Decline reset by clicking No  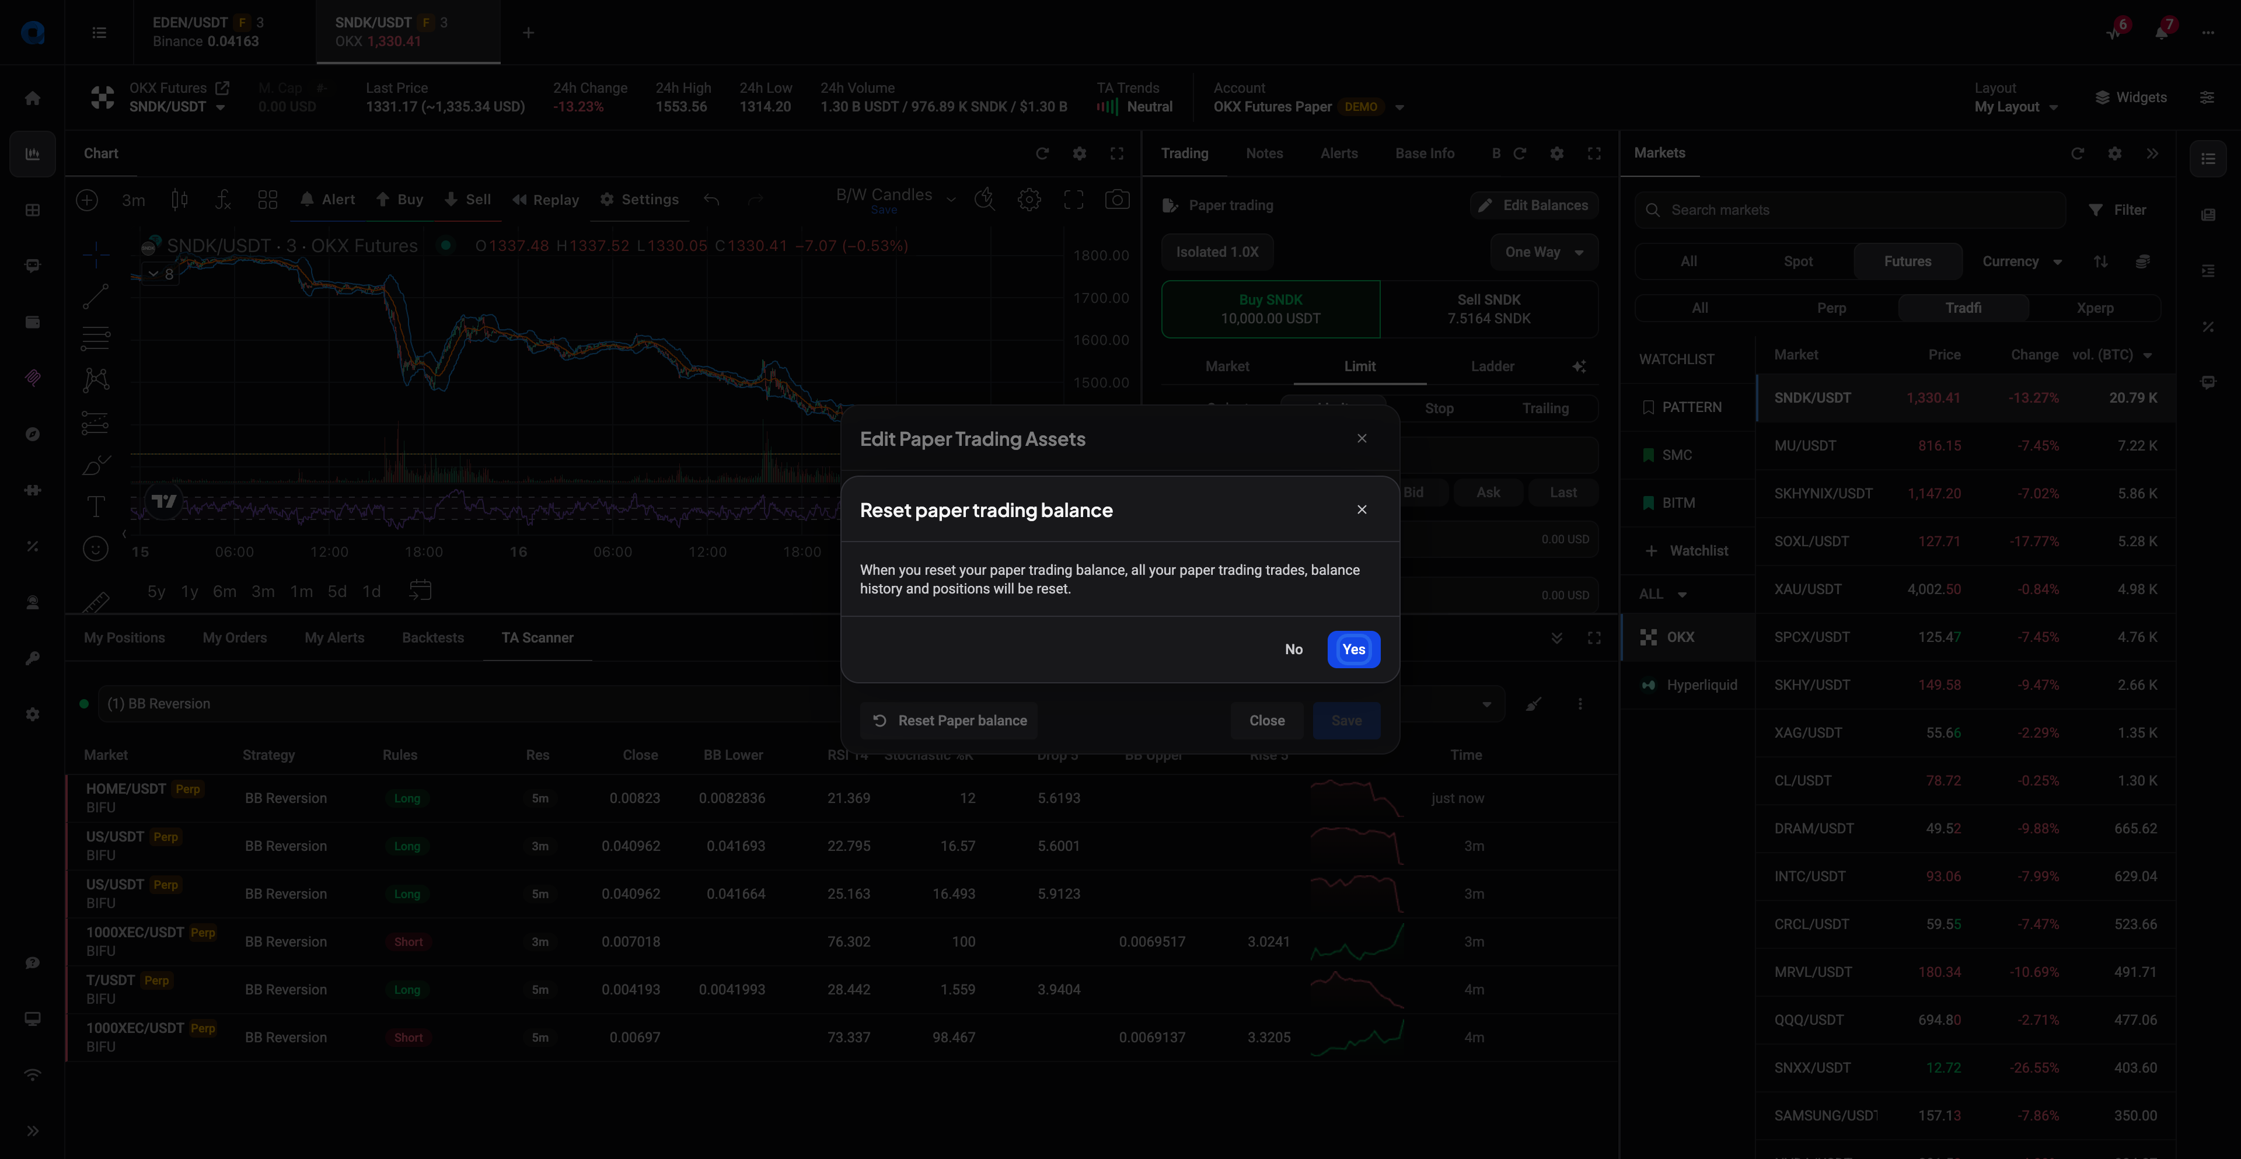click(1294, 649)
